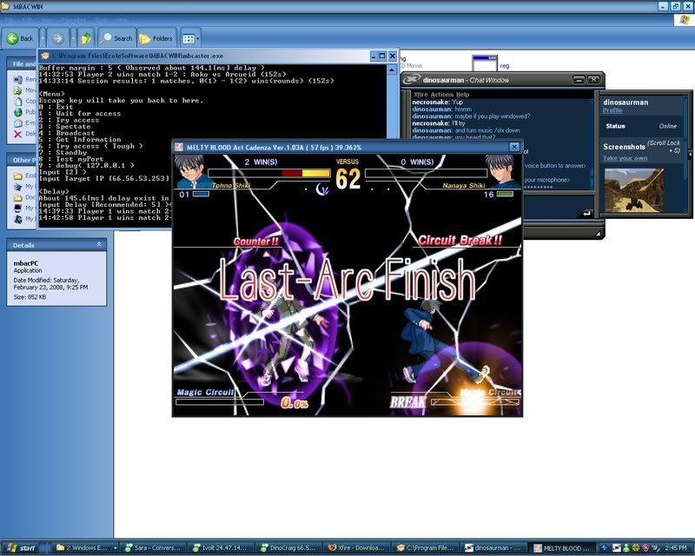695x556 pixels.
Task: Open the Forward button history dropdown arrow
Action: point(73,38)
